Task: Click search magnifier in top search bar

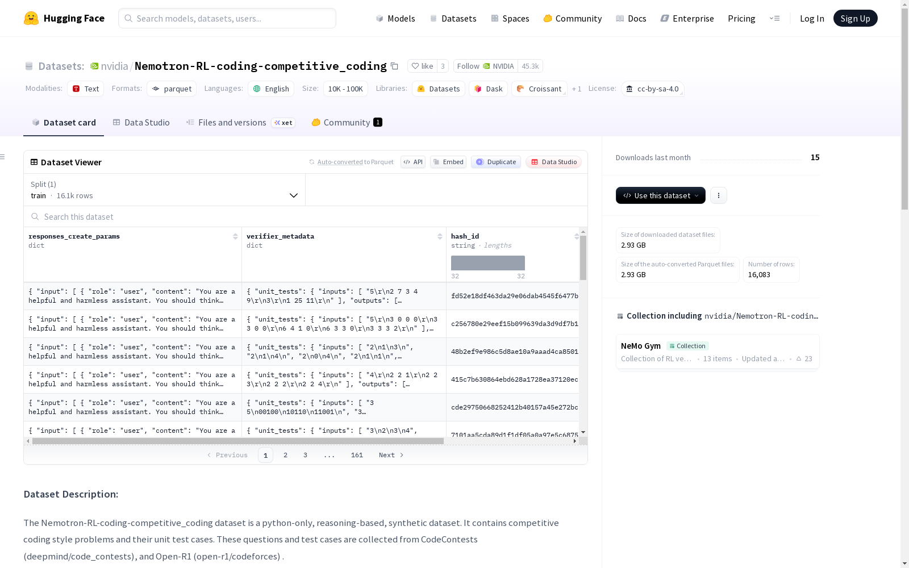Action: 129,18
